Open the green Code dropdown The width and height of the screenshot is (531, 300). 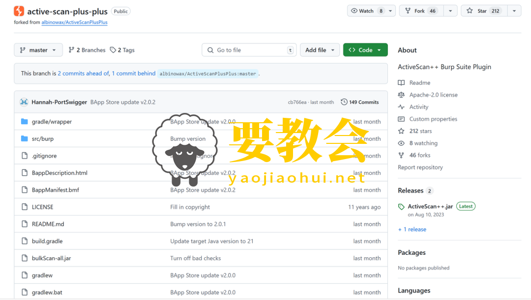tap(365, 50)
